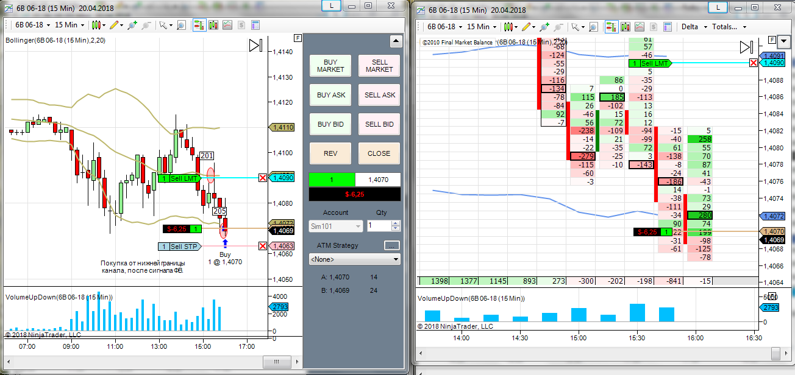Click the SELL MARKET button
Screen dimensions: 795x375
tap(379, 66)
